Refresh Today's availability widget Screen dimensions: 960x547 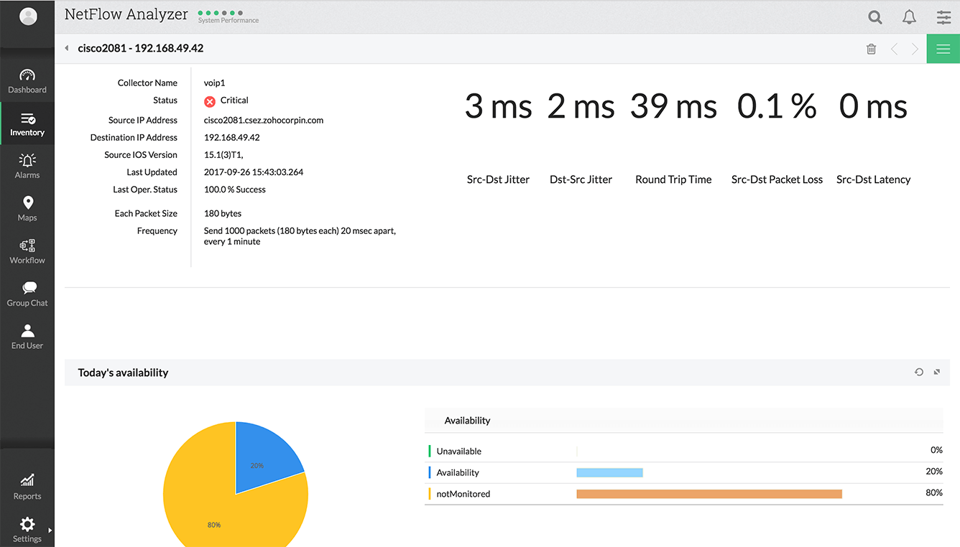(918, 372)
